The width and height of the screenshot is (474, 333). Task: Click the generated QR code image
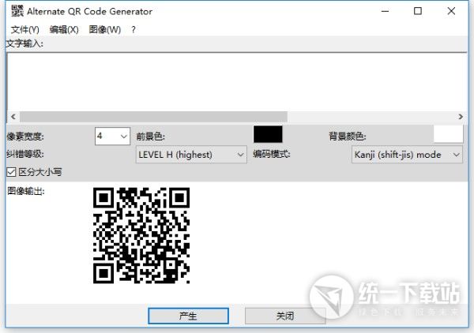[x=141, y=234]
